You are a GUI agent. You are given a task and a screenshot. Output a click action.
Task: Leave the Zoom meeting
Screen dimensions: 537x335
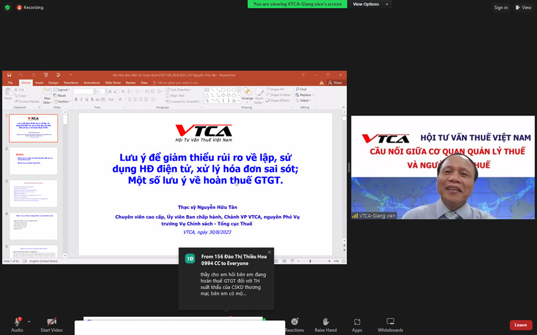coord(520,325)
